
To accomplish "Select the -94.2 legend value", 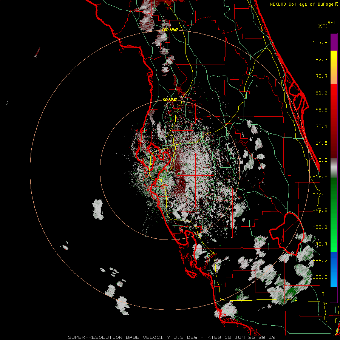I will click(x=320, y=260).
